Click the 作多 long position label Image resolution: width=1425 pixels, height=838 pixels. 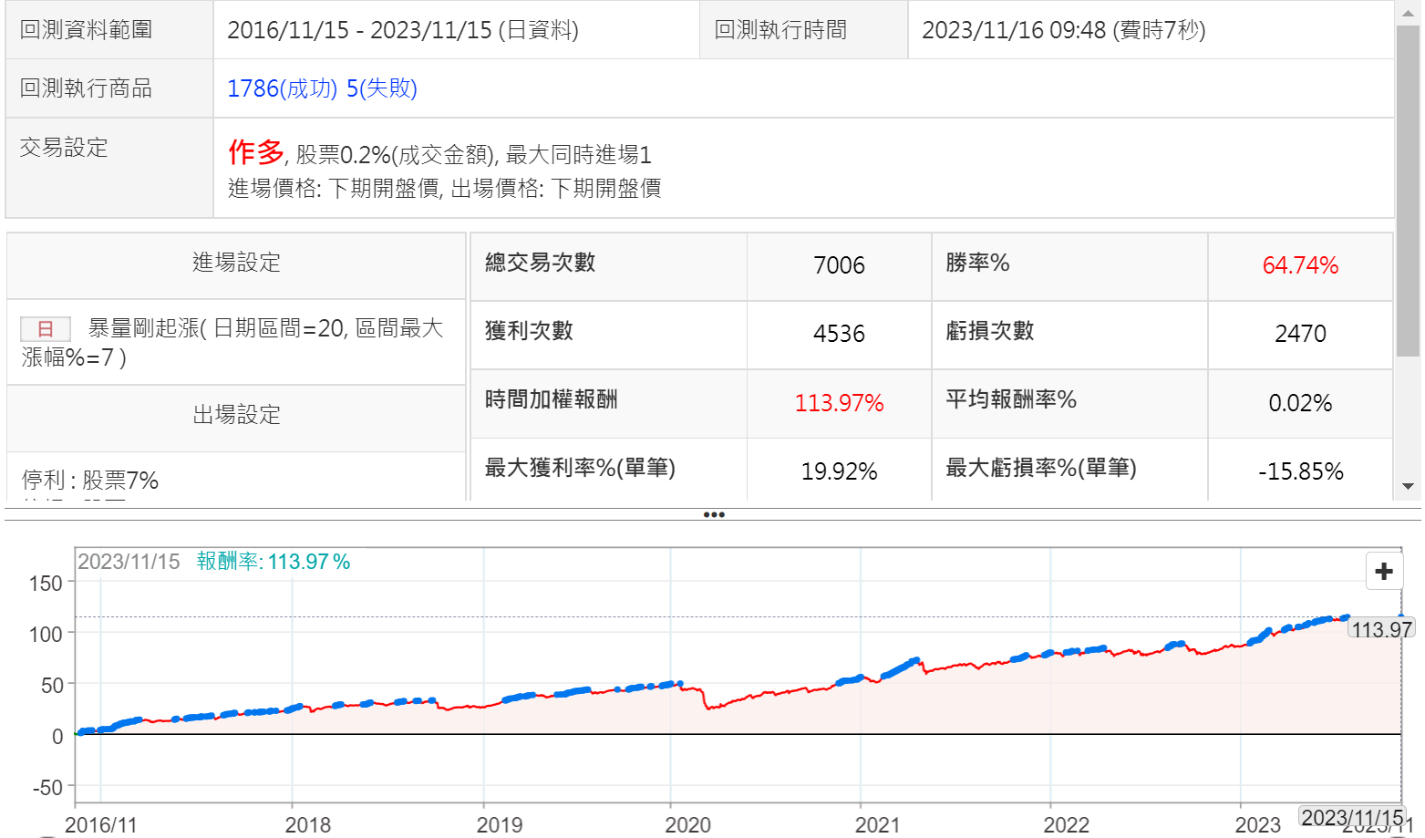coord(256,152)
